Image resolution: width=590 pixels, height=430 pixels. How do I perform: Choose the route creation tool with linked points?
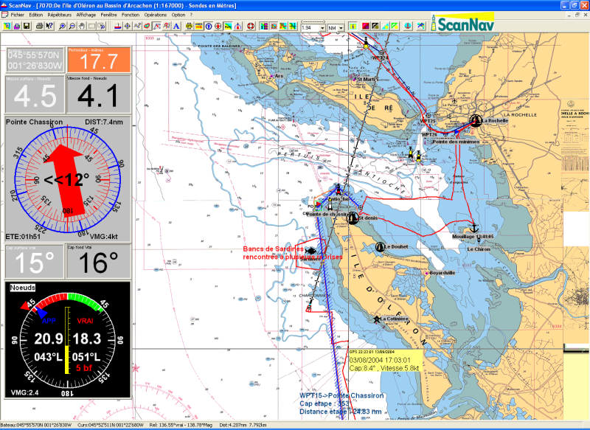pos(137,26)
